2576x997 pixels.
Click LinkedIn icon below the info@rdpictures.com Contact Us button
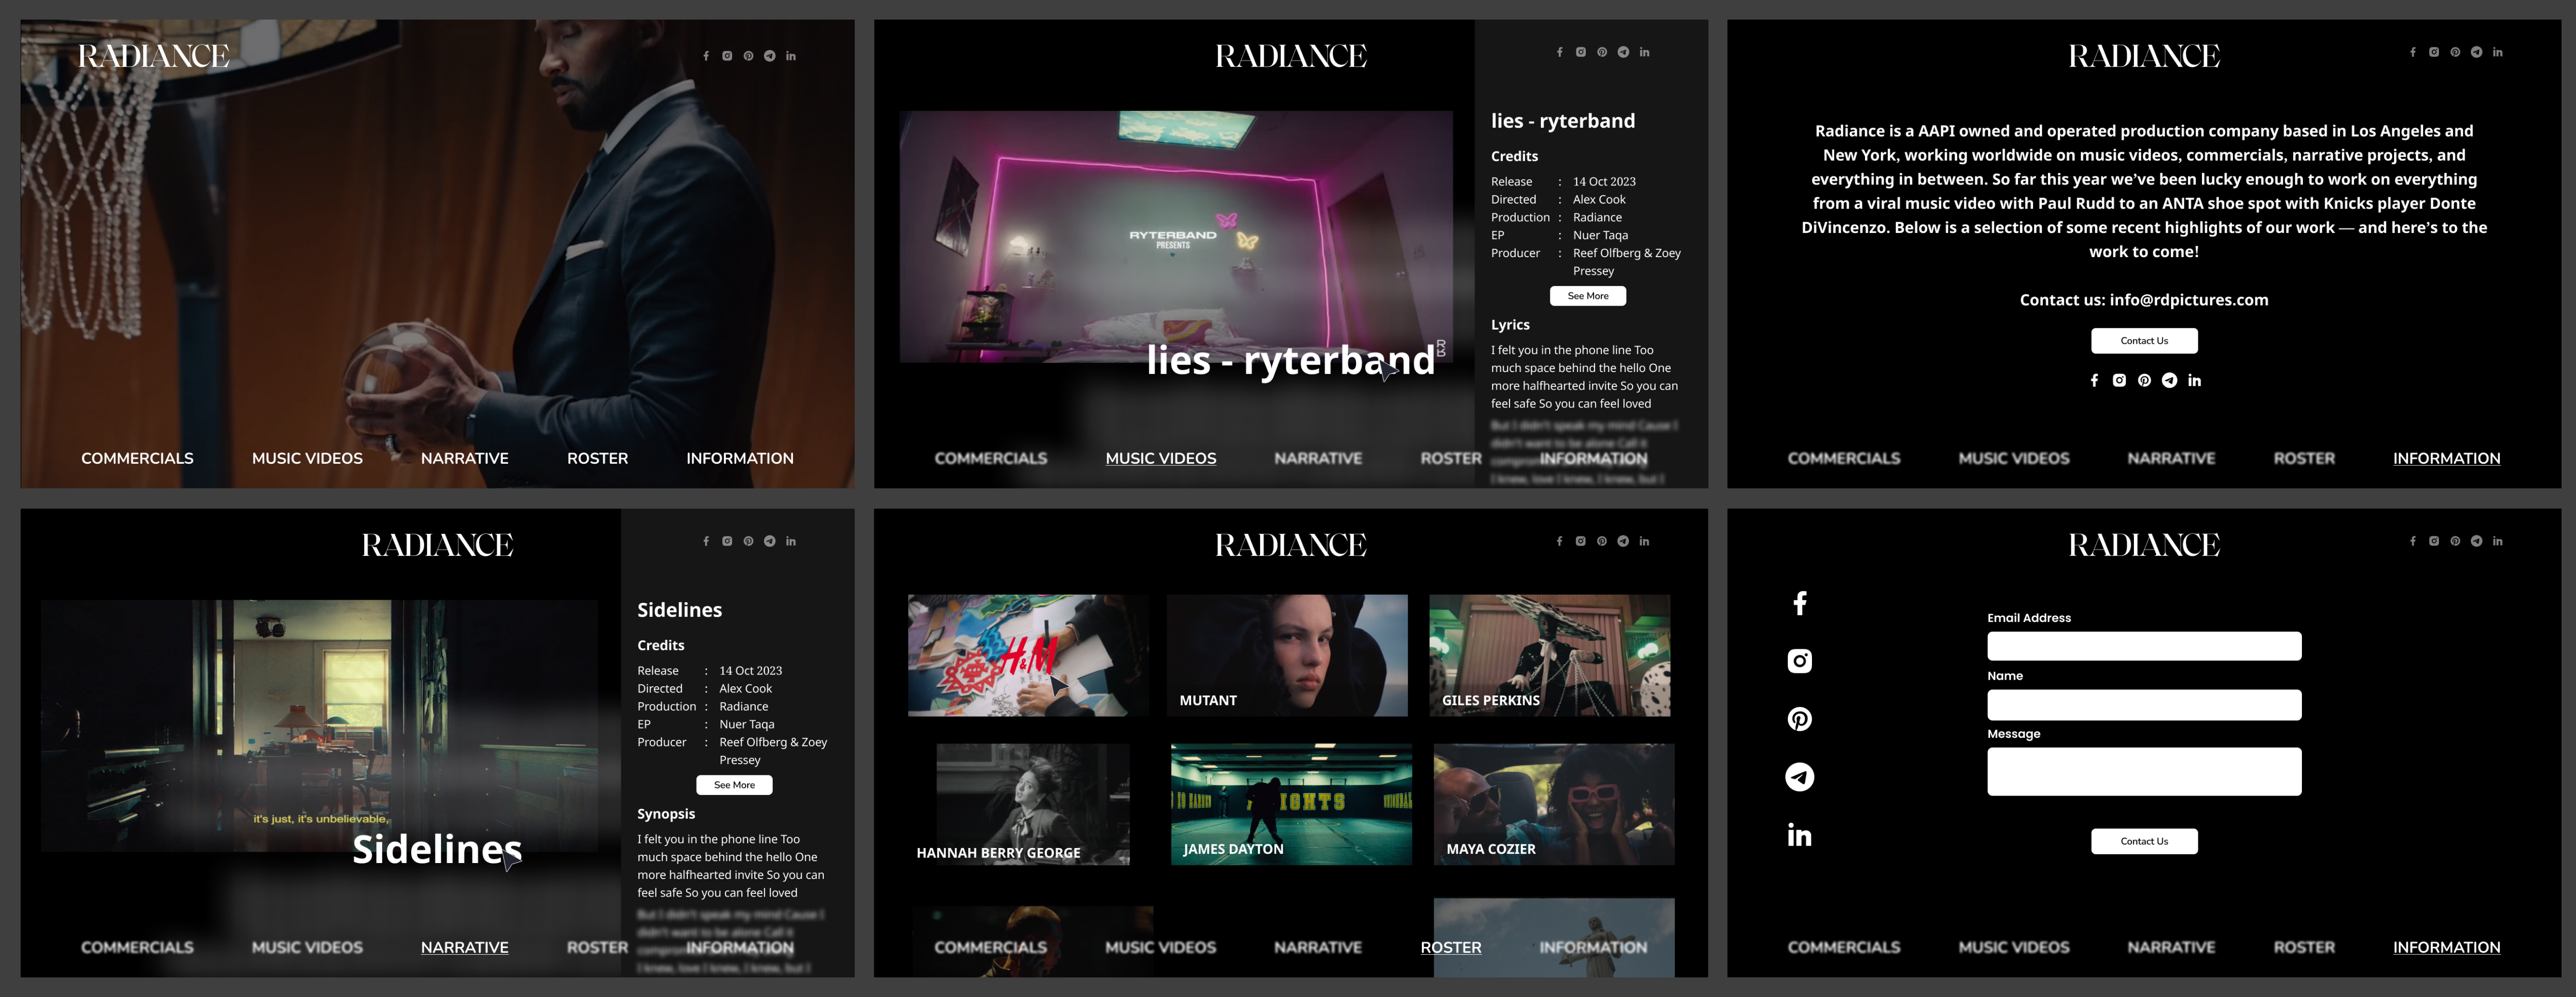(x=2194, y=380)
